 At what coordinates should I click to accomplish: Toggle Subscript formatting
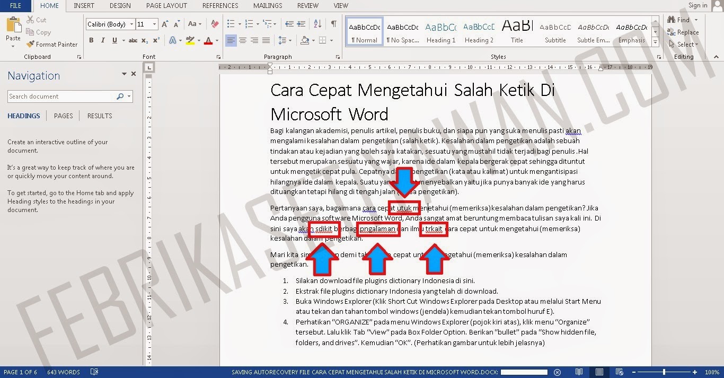(x=144, y=40)
